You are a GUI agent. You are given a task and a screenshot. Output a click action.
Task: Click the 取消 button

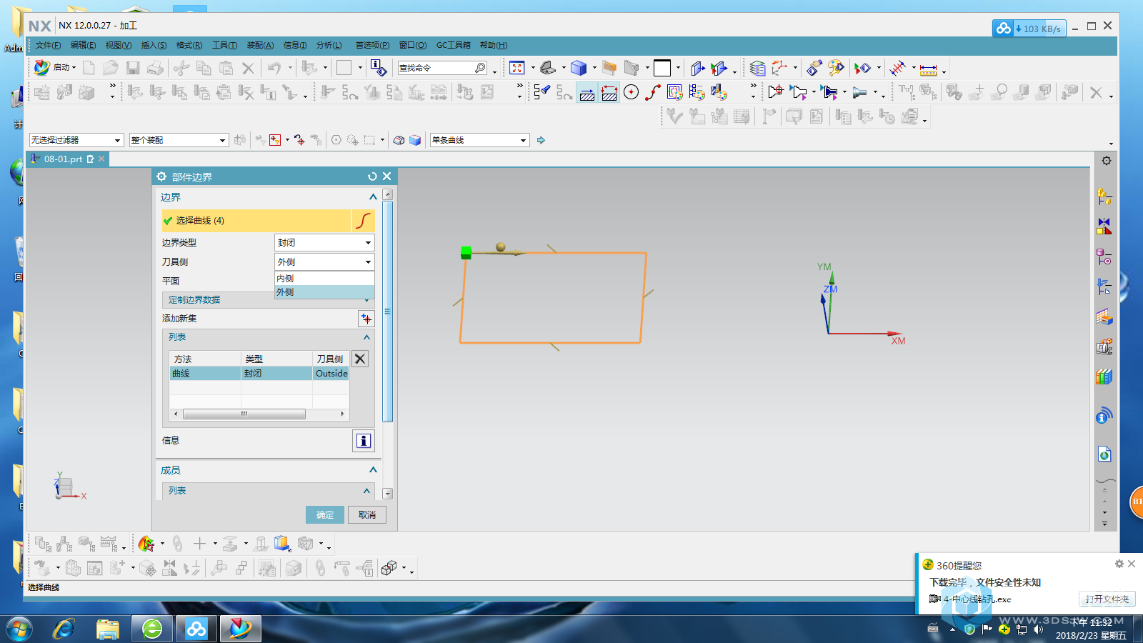click(367, 514)
